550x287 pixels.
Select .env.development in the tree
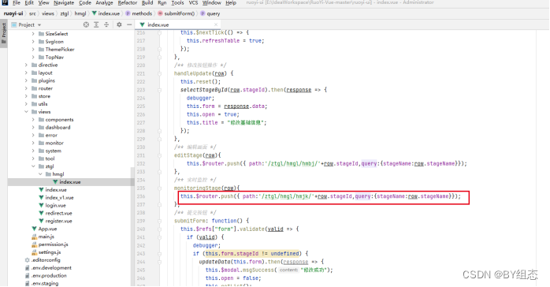(x=48, y=268)
